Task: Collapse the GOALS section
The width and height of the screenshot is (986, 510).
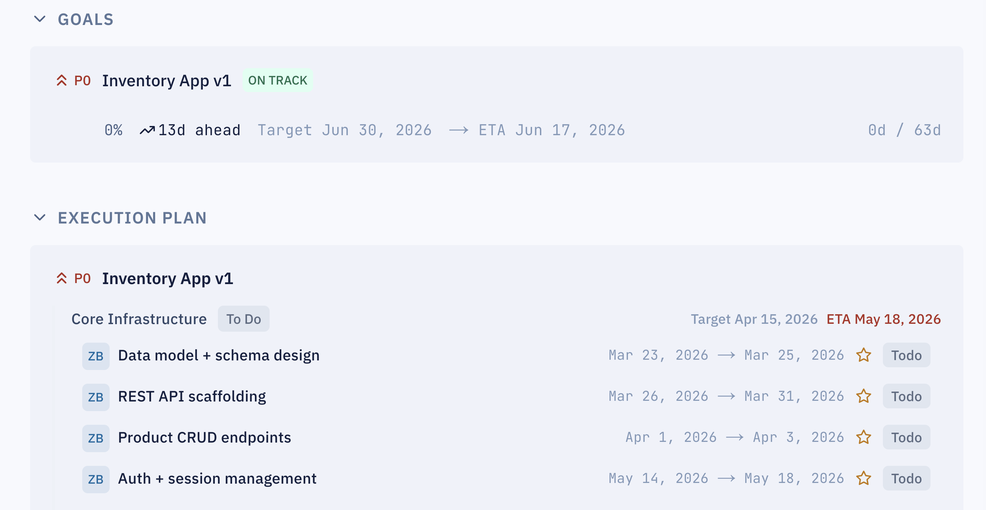Action: pos(39,19)
